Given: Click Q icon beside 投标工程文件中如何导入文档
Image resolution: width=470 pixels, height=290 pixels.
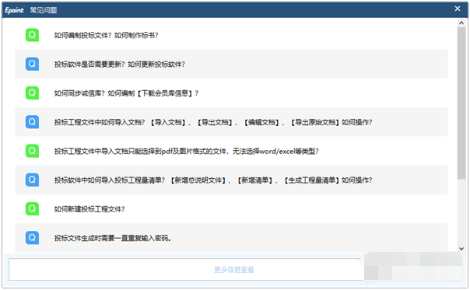Looking at the screenshot, I should [32, 122].
